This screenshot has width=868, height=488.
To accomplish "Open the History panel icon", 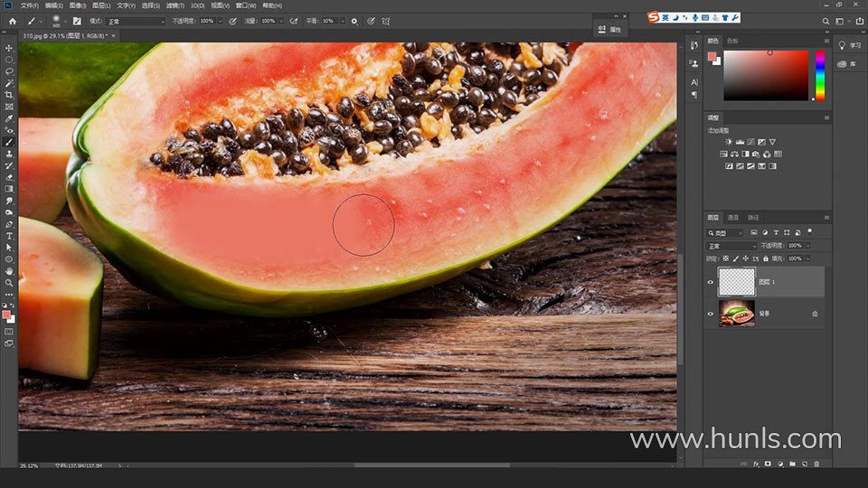I will (x=694, y=45).
